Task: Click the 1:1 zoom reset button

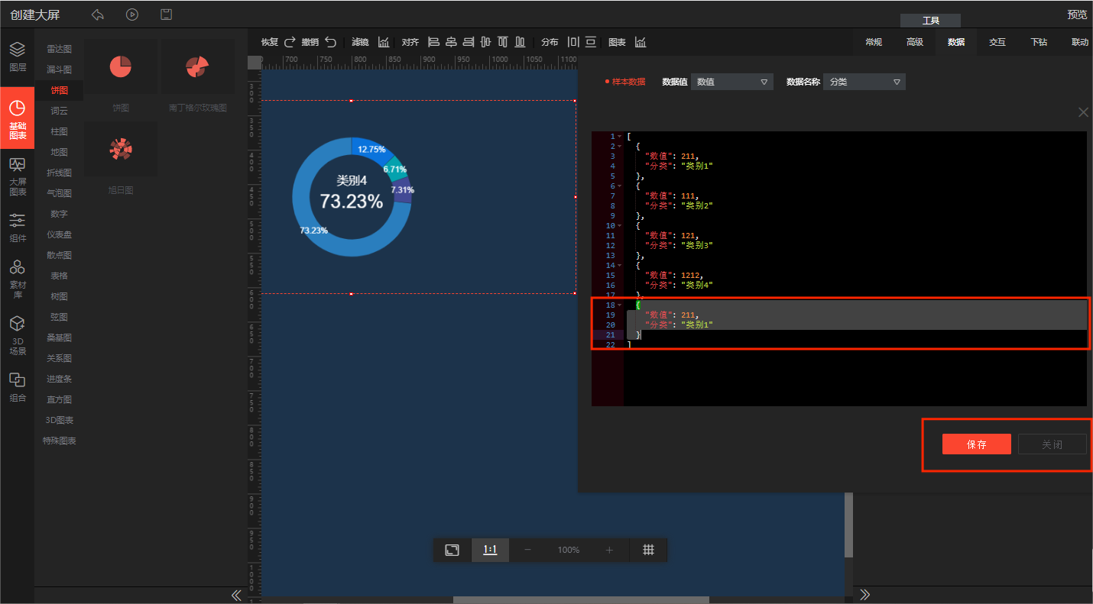Action: pyautogui.click(x=490, y=550)
